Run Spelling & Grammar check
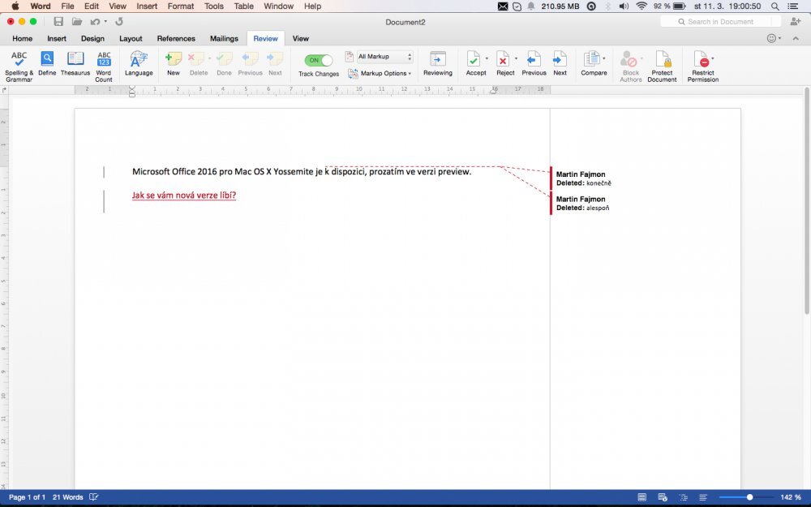Viewport: 811px width, 507px height. click(x=19, y=63)
